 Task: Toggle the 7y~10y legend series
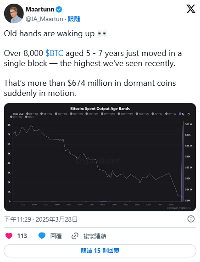pos(16,117)
